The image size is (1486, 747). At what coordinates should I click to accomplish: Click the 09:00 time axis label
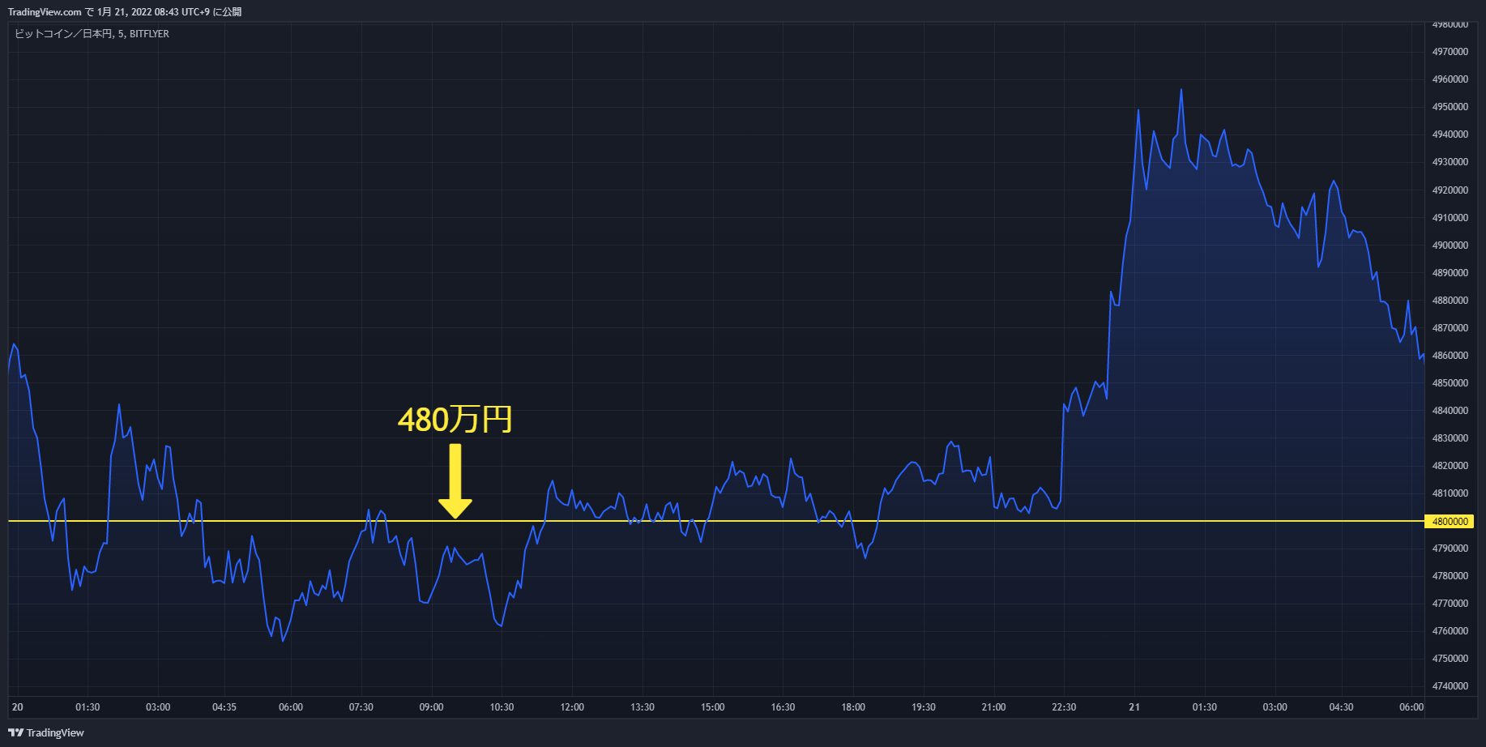[431, 707]
